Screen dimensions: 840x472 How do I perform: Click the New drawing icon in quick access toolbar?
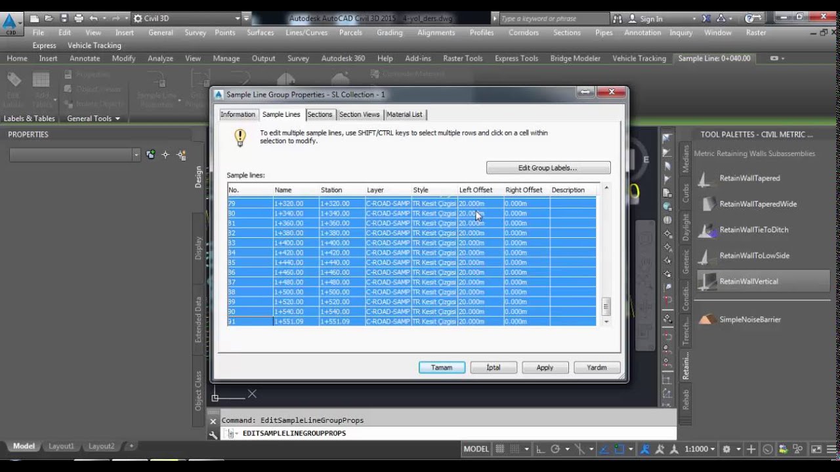(34, 18)
